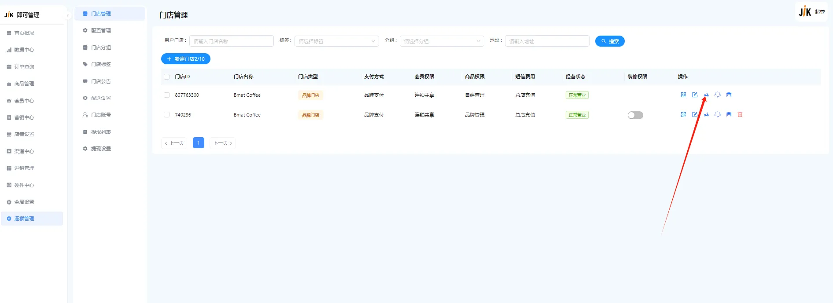Click the headset service icon for store 740296
The image size is (833, 303).
coord(718,115)
